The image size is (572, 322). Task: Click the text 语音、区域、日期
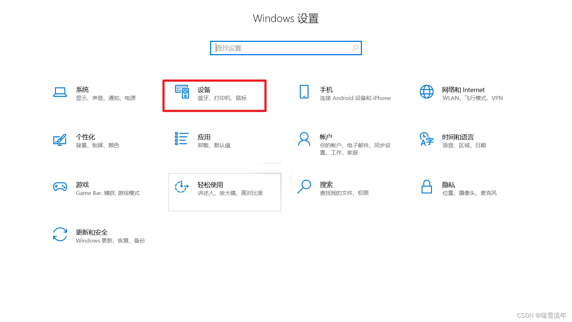coord(464,145)
